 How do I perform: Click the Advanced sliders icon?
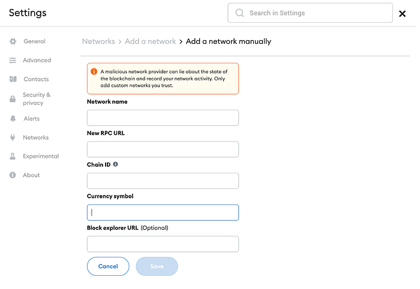click(x=13, y=61)
